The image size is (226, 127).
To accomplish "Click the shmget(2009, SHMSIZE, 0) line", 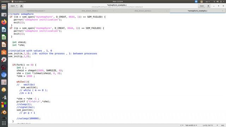I will 40,71.
